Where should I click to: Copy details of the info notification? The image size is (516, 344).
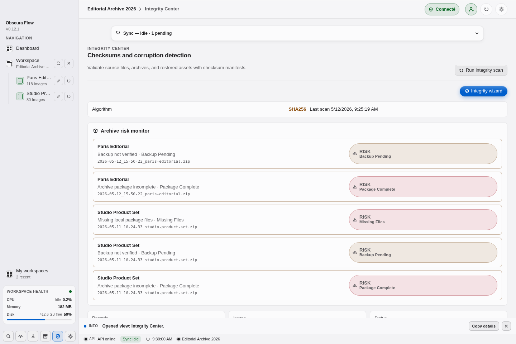(484, 326)
